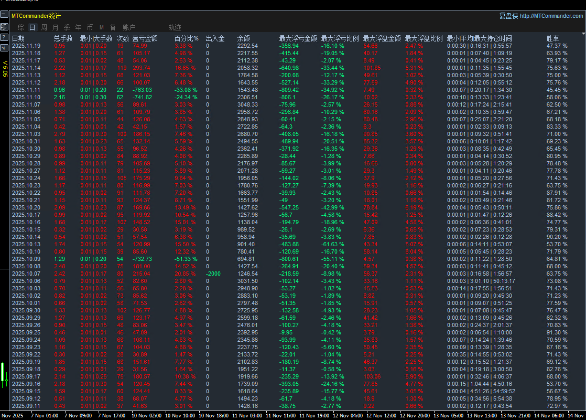Click the 盈亏金额 column header
This screenshot has height=420, width=586.
click(x=145, y=38)
